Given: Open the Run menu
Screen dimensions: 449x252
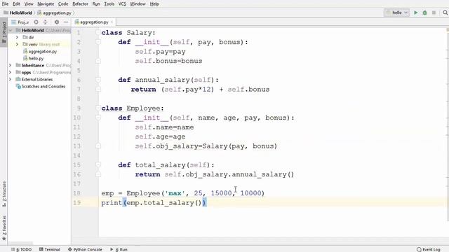Looking at the screenshot, I should tap(96, 4).
